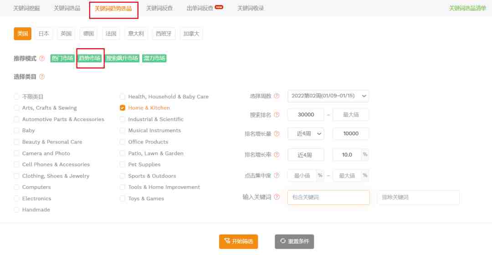Tick Clothing, Shoes & Jewelry checkbox

(17, 176)
